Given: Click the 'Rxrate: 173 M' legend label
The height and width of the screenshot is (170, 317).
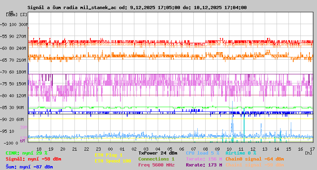Looking at the screenshot, I should pyautogui.click(x=204, y=165).
